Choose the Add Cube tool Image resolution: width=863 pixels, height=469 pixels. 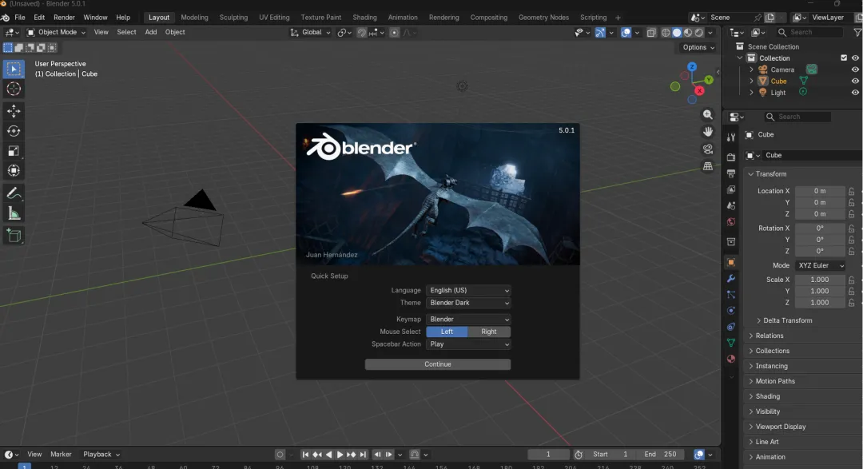14,235
